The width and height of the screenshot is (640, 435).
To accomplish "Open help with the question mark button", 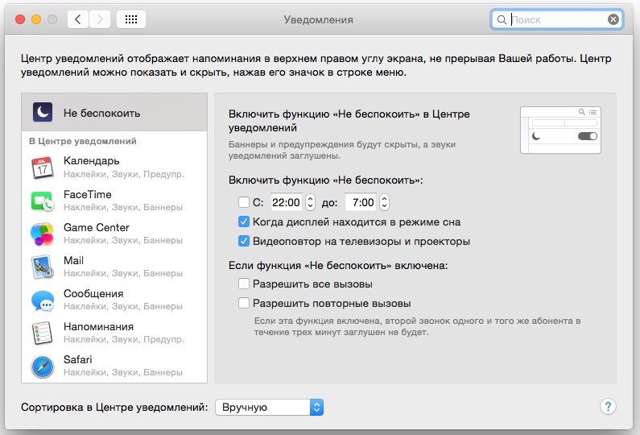I will [x=608, y=406].
